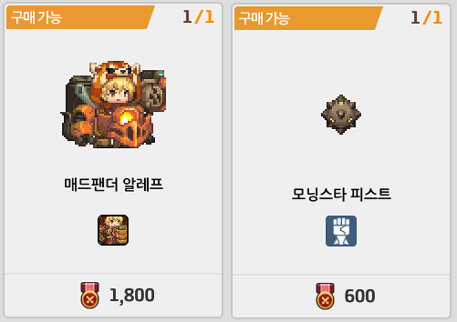The image size is (457, 322).
Task: Click the 1/1 counter on right card
Action: (x=427, y=17)
